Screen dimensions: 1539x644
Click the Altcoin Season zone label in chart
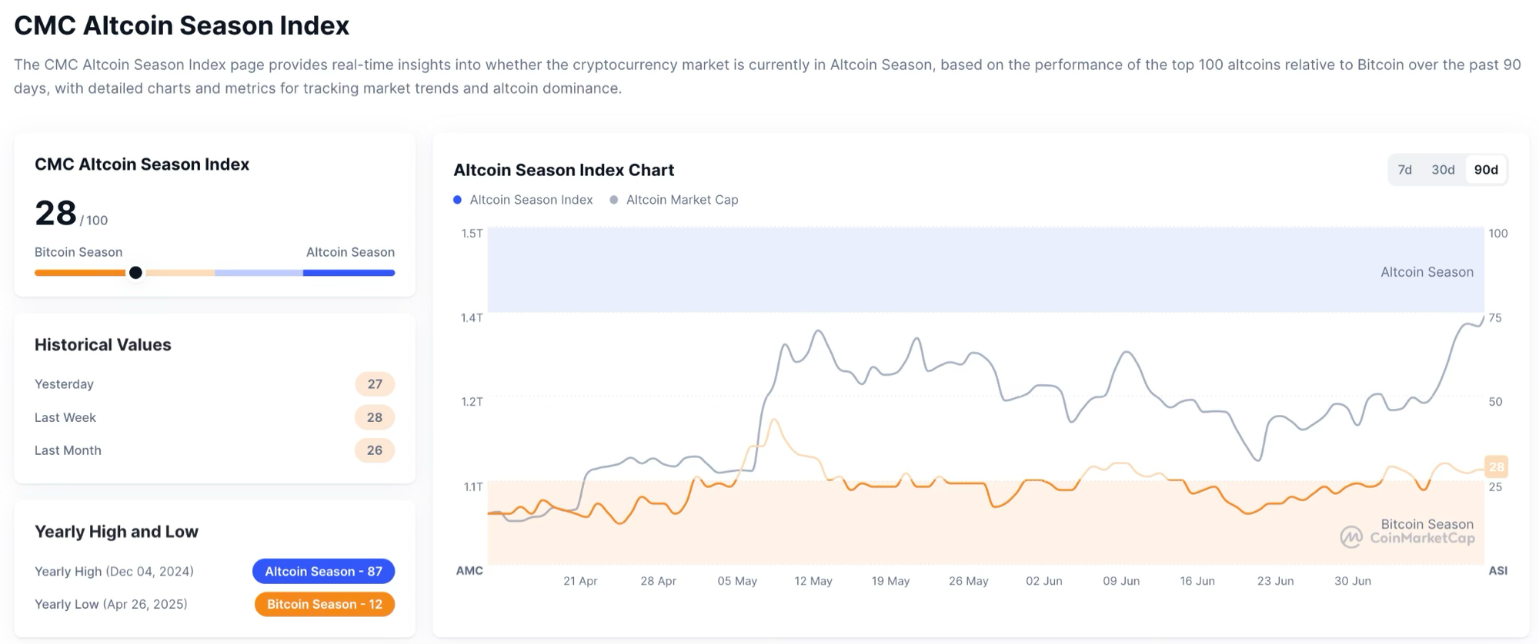coord(1427,272)
